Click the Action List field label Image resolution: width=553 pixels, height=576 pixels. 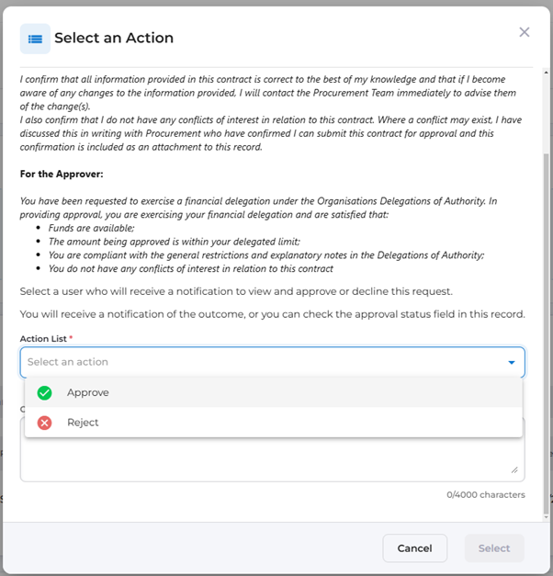click(46, 339)
